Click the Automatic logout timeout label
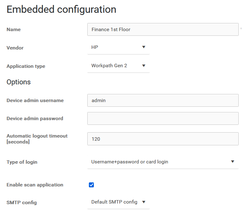248x216 pixels. pyautogui.click(x=37, y=139)
